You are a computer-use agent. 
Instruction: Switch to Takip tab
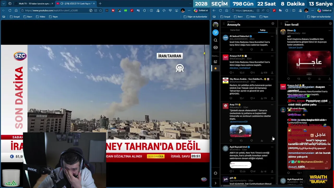coord(263,30)
